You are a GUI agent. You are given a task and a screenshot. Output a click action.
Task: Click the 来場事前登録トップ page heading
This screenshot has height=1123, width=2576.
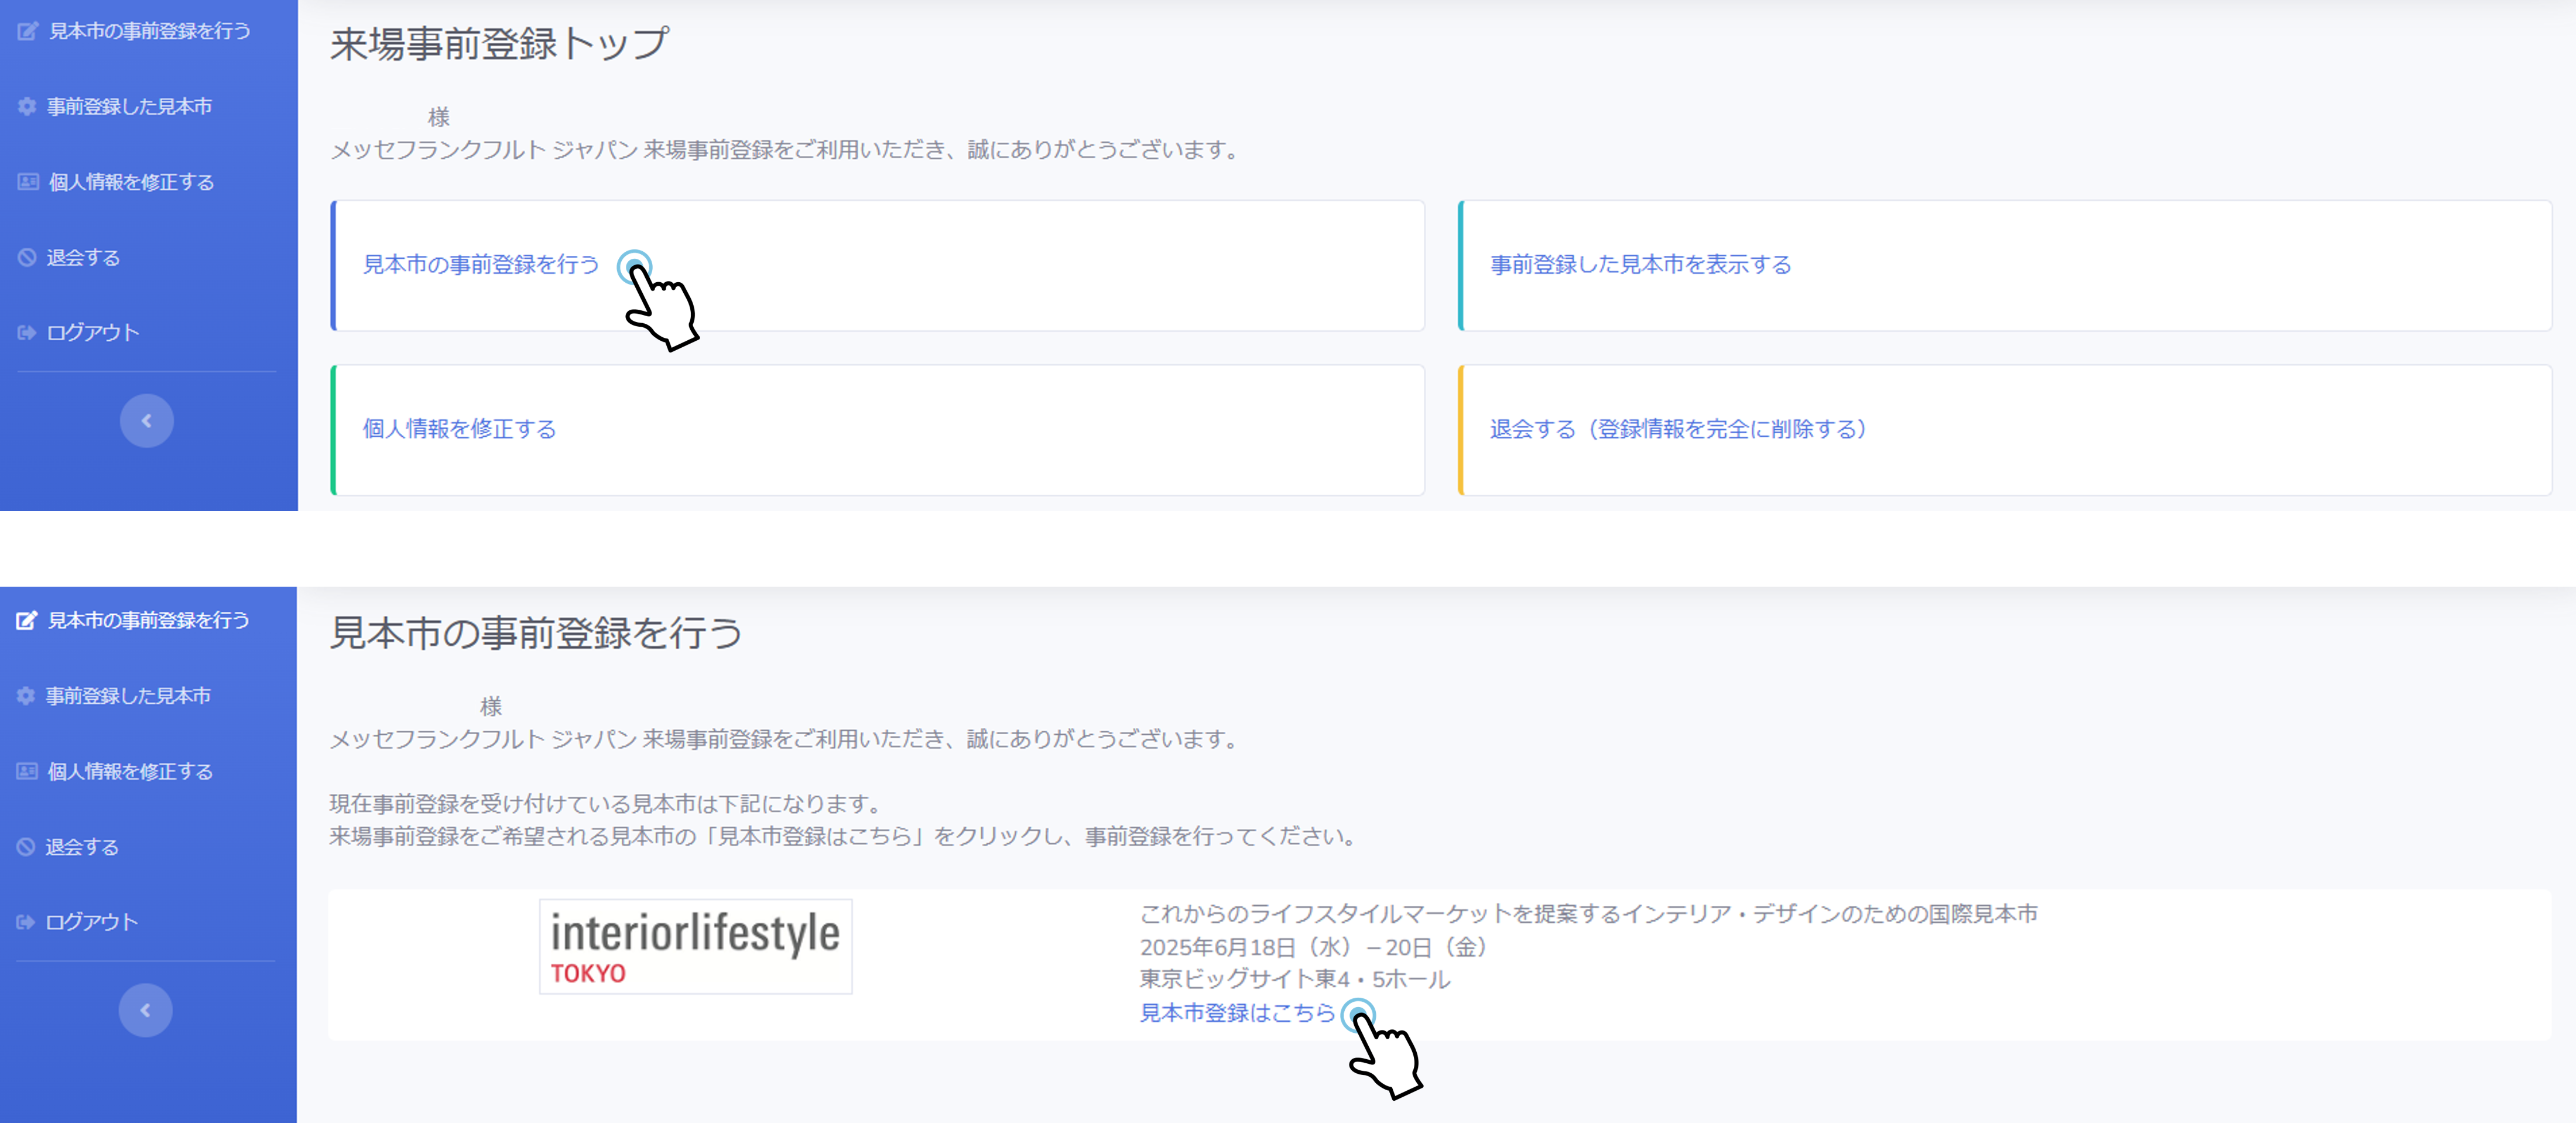click(500, 43)
